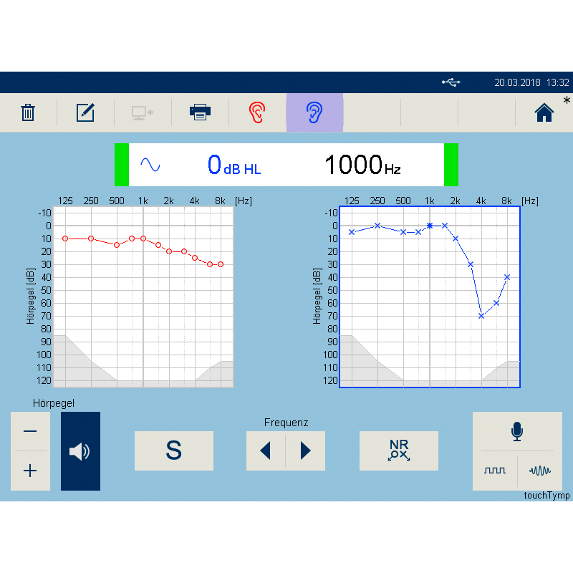Activate the microphone talk-over button
The height and width of the screenshot is (573, 573).
[x=516, y=431]
